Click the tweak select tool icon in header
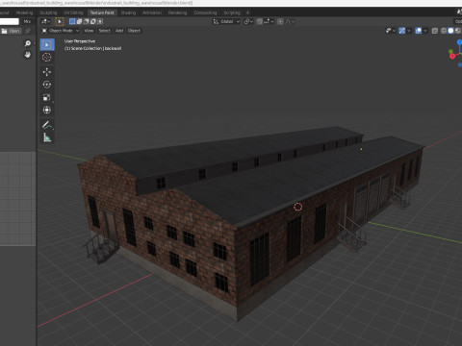Screen dimensions: 462x346 60,21
